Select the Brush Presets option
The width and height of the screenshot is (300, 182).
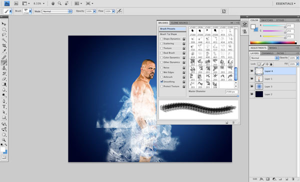pos(172,28)
